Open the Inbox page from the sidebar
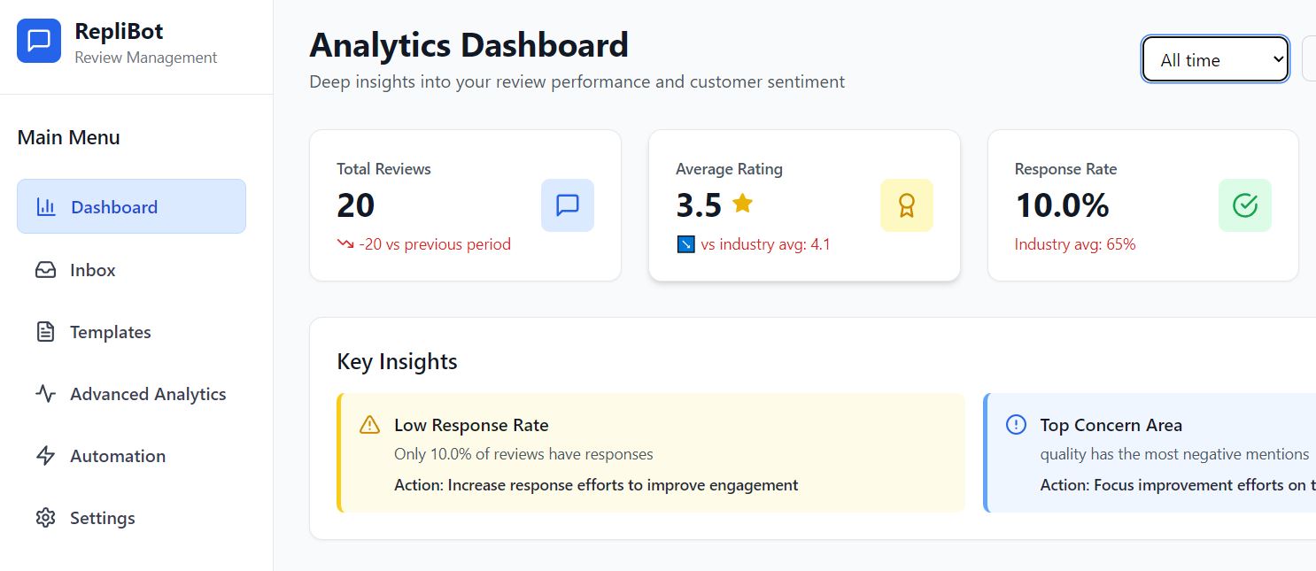 pyautogui.click(x=93, y=270)
